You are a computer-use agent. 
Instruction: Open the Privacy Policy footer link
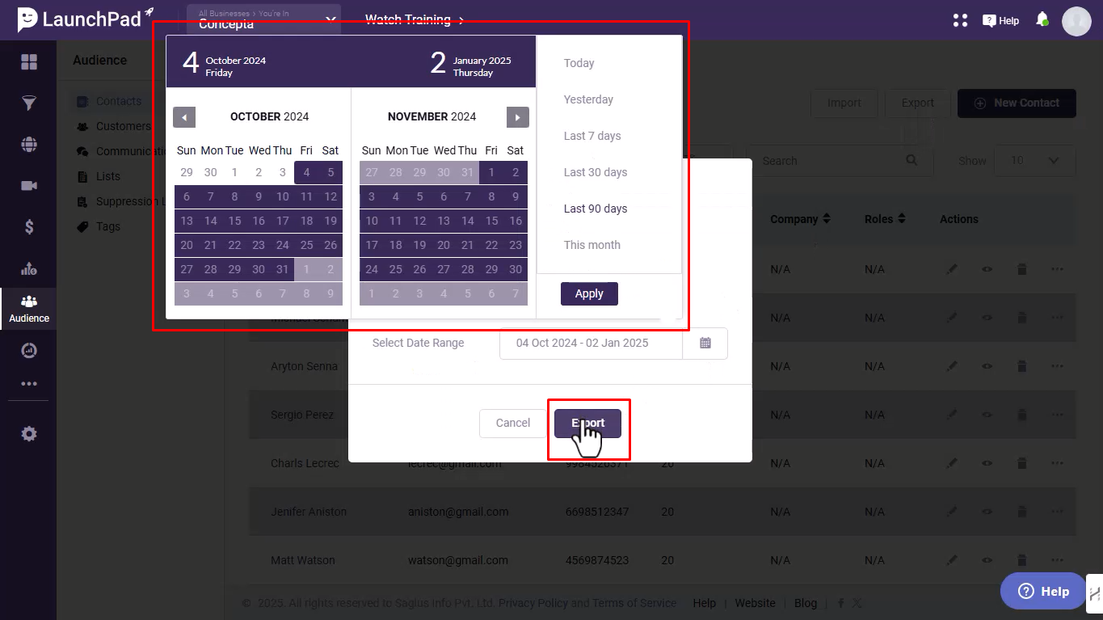pyautogui.click(x=533, y=603)
